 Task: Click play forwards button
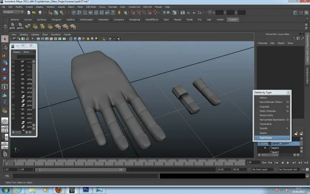(x=288, y=163)
